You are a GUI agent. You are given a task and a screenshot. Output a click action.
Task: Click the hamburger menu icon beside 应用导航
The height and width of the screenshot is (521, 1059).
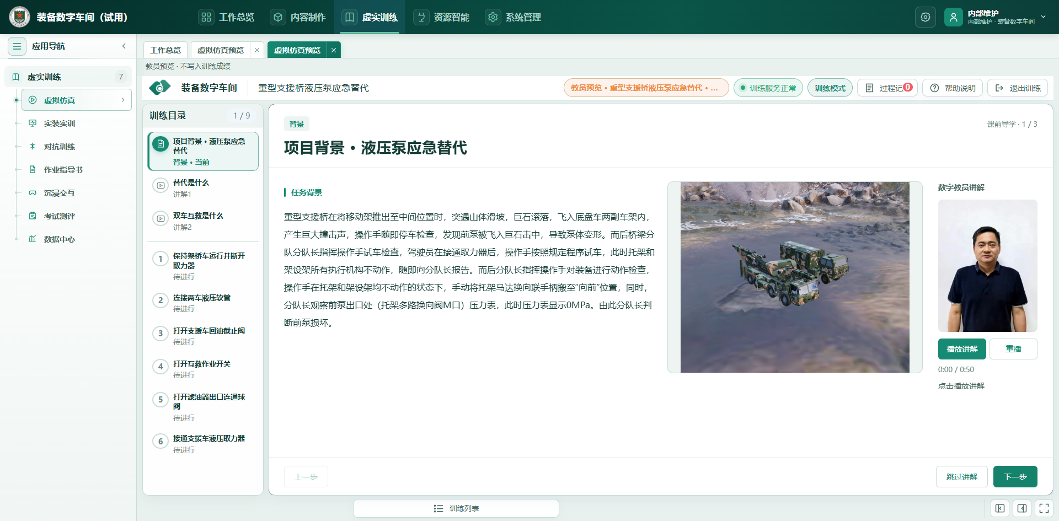(x=17, y=46)
